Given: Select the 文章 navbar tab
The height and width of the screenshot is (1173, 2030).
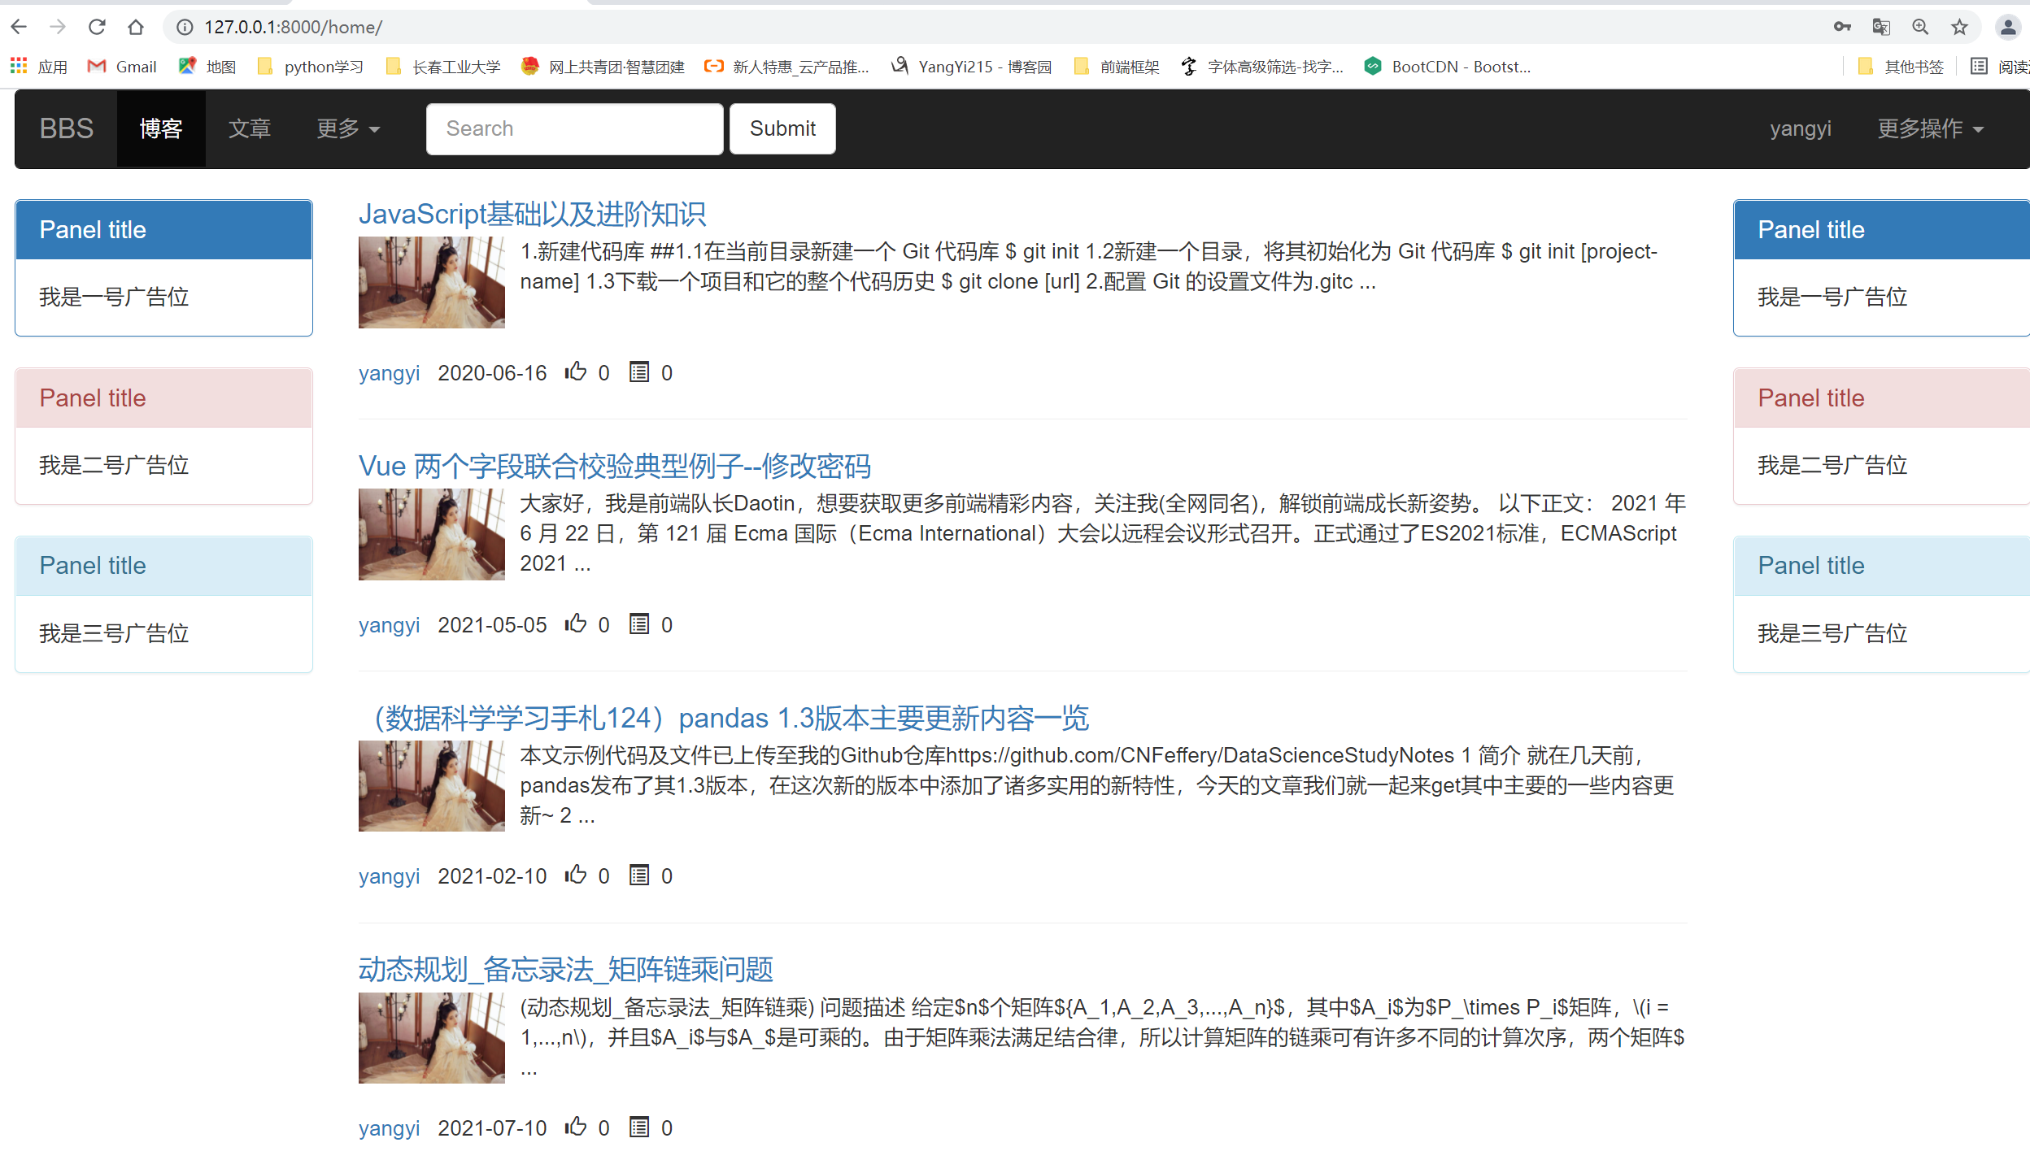Looking at the screenshot, I should [x=250, y=128].
